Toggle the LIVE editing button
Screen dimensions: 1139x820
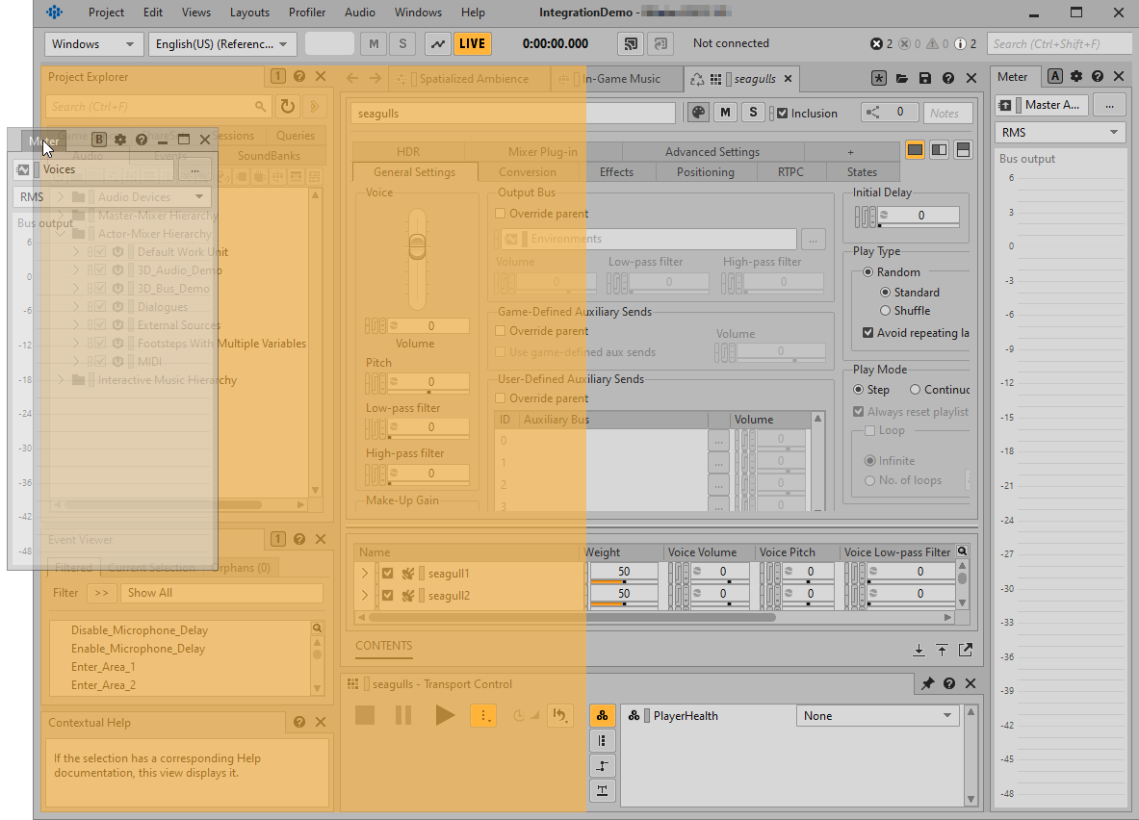point(472,43)
